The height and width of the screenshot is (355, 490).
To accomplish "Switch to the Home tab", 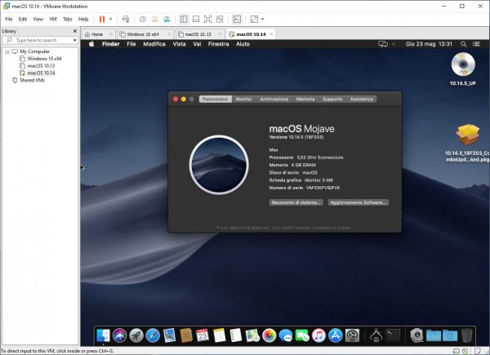I will (x=98, y=34).
